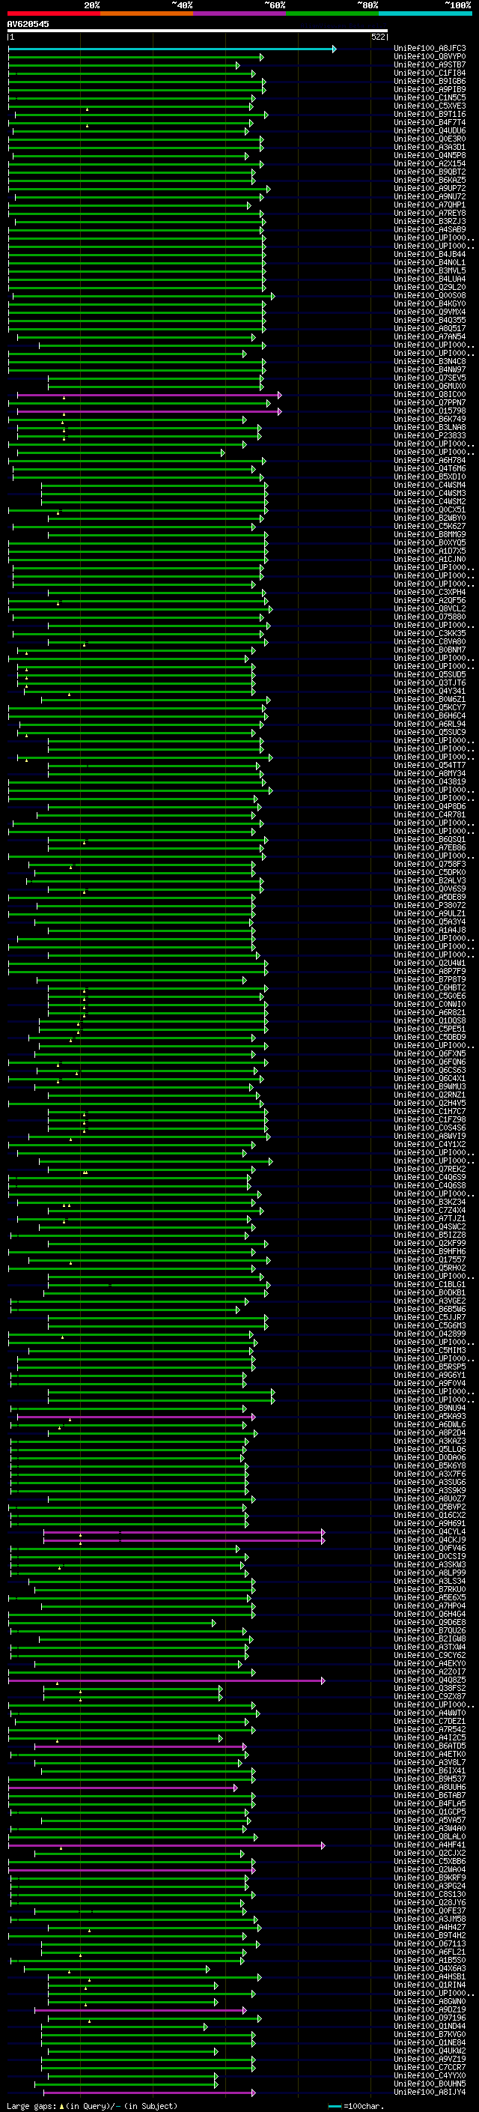Select hit UniRef100_A2X154

tap(430, 163)
